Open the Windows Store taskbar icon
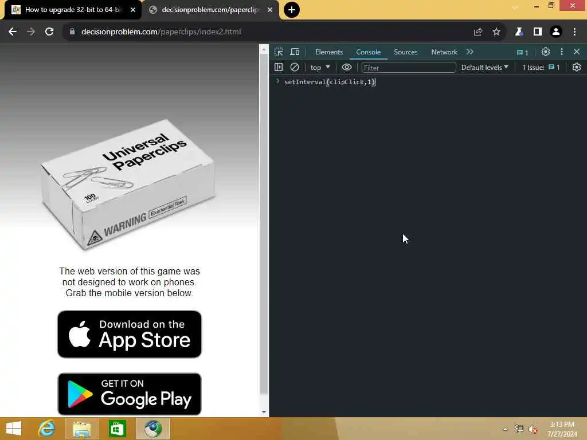587x440 pixels. [x=117, y=429]
